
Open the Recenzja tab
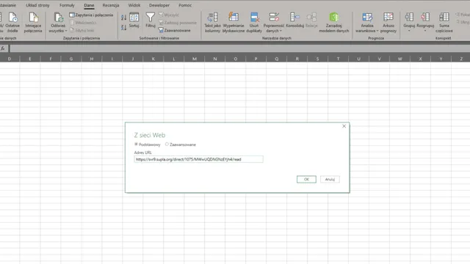[x=111, y=5]
